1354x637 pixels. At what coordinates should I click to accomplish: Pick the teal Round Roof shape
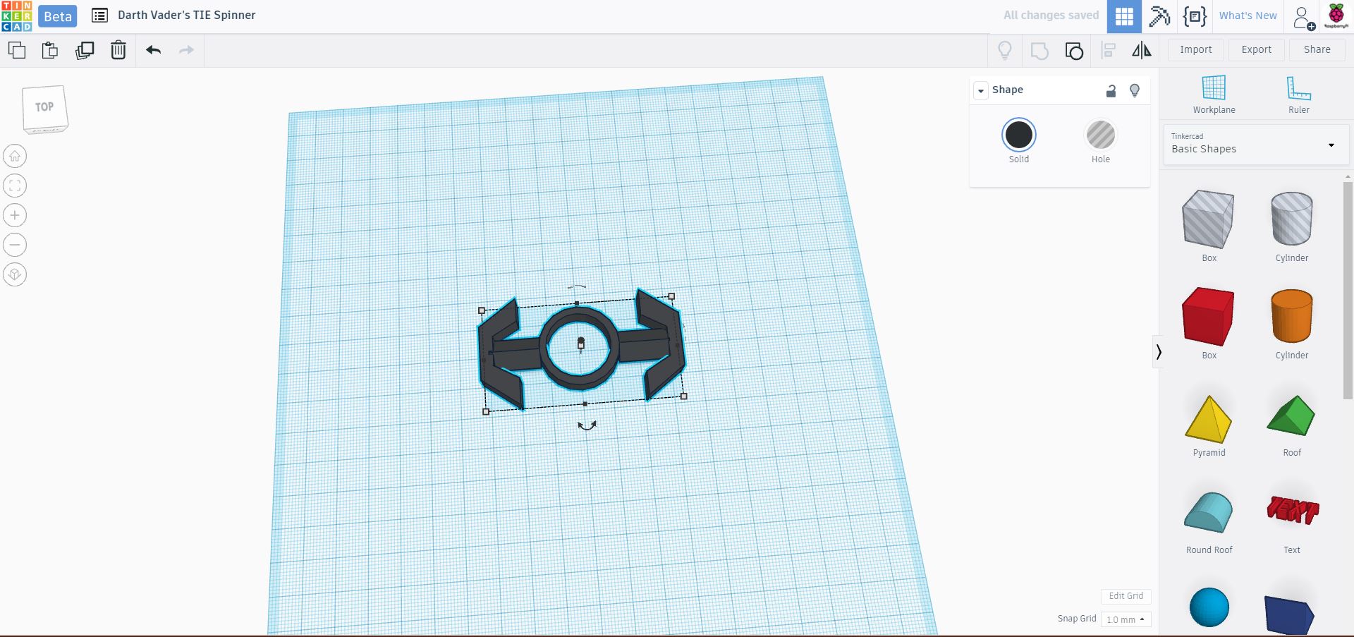[1208, 512]
